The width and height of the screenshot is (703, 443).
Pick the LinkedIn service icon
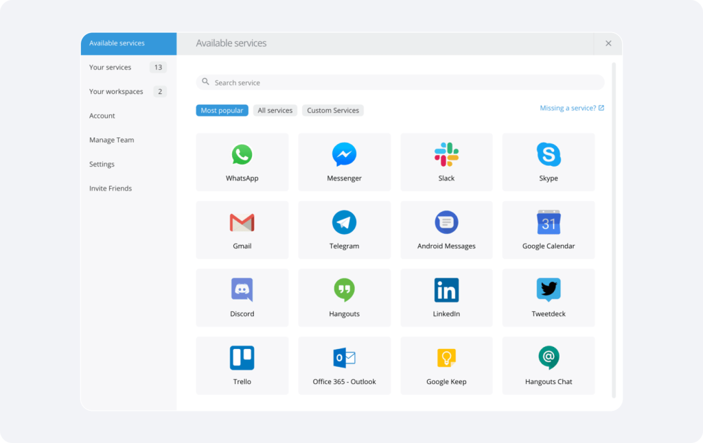[446, 290]
